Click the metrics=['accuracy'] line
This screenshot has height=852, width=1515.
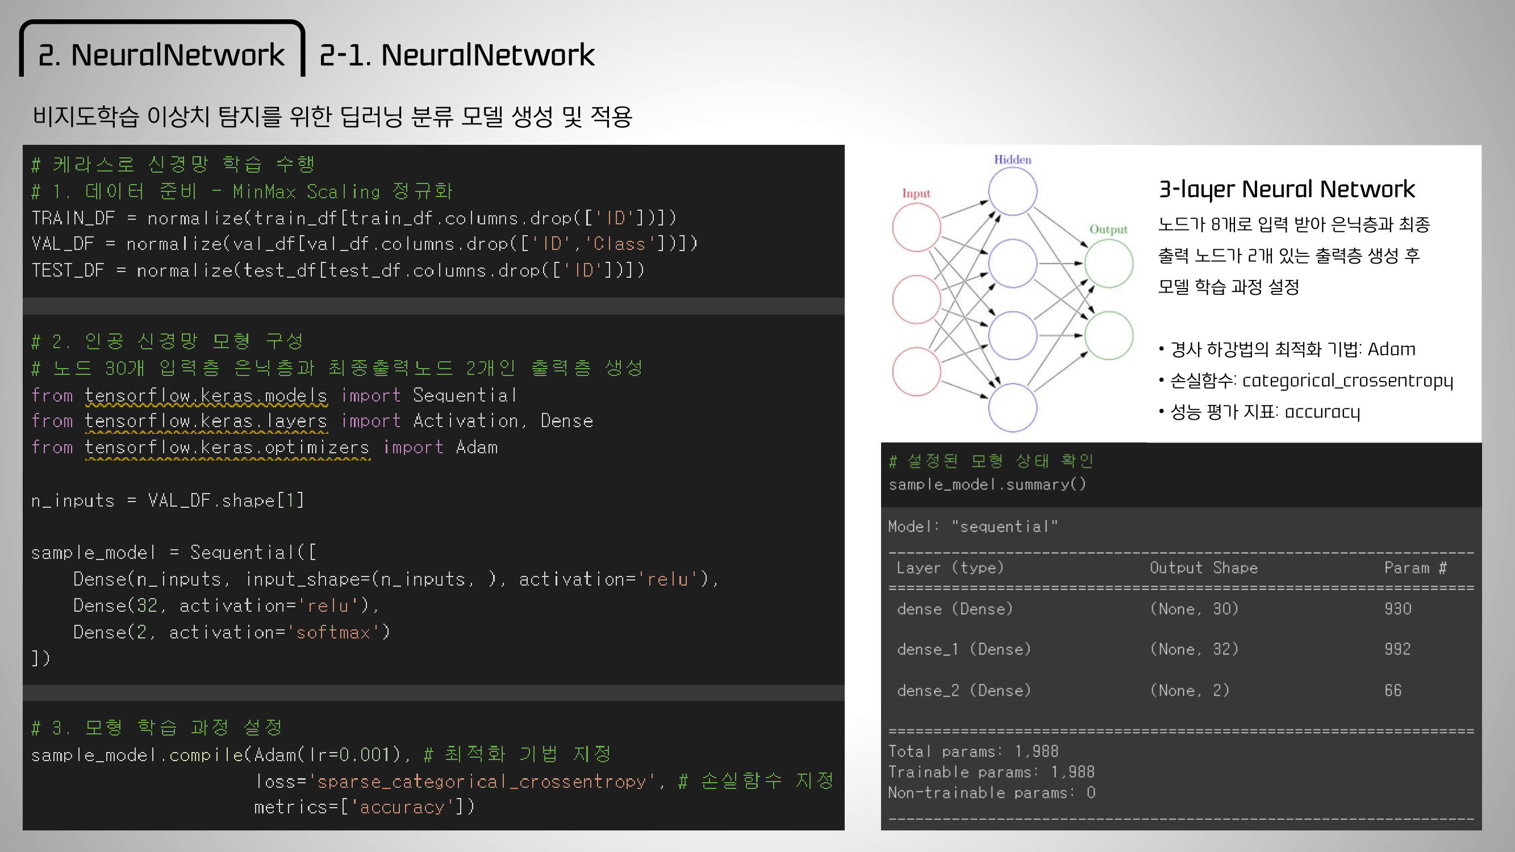364,807
